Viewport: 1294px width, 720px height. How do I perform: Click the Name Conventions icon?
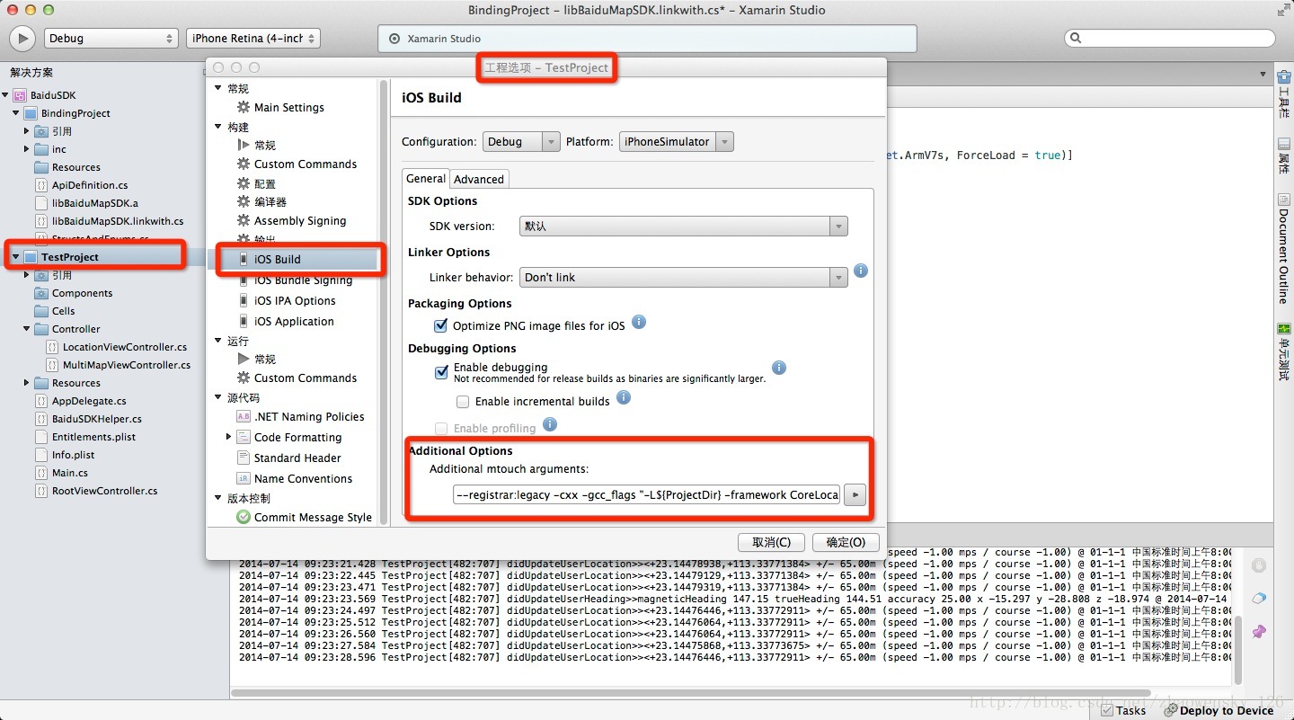(244, 479)
